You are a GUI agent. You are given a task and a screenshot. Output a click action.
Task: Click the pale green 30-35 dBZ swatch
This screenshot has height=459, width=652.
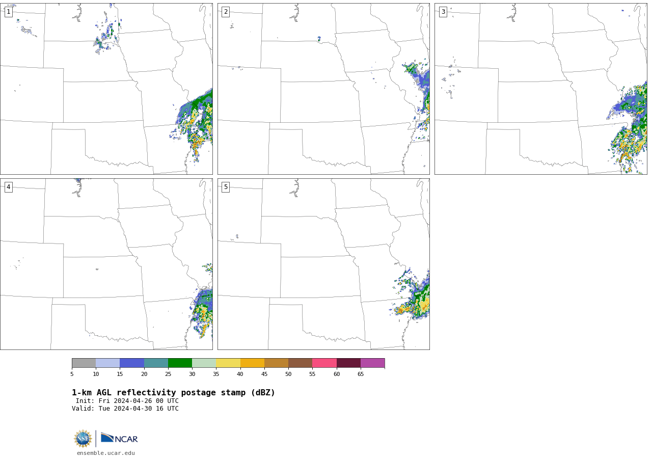click(x=204, y=363)
